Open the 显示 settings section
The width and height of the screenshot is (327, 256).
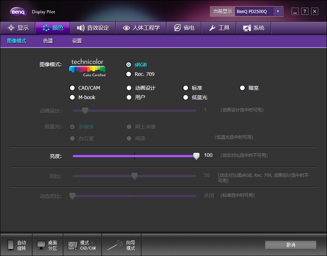pos(17,28)
